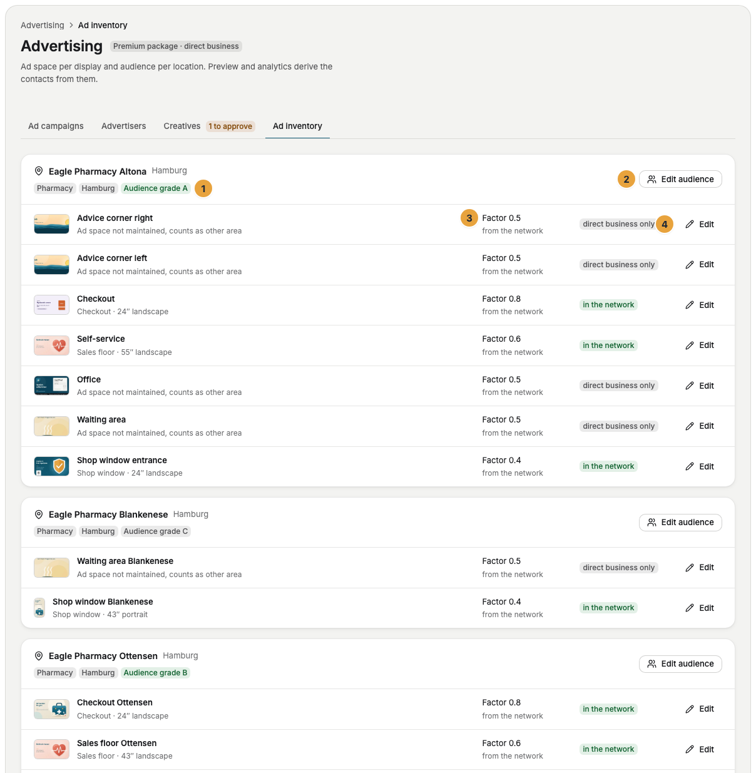Click pencil icon for Sales floor Ottensen
This screenshot has height=773, width=756.
tap(690, 749)
